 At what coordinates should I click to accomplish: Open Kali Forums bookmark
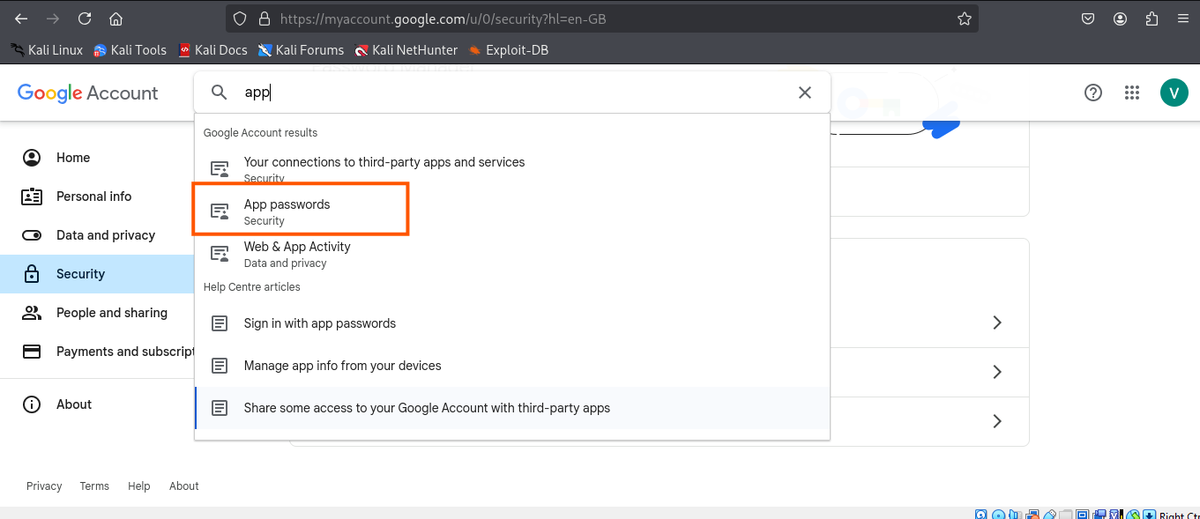click(301, 50)
